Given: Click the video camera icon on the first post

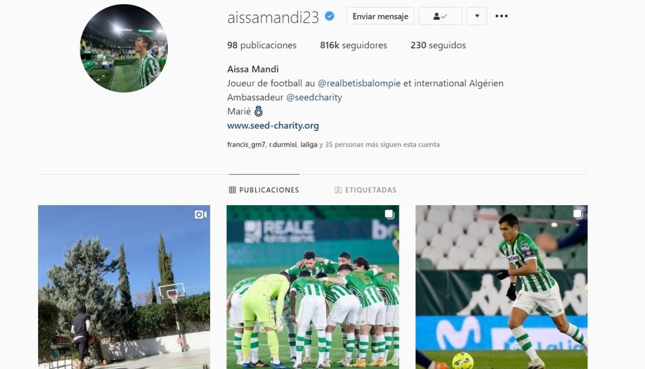Looking at the screenshot, I should tap(200, 214).
